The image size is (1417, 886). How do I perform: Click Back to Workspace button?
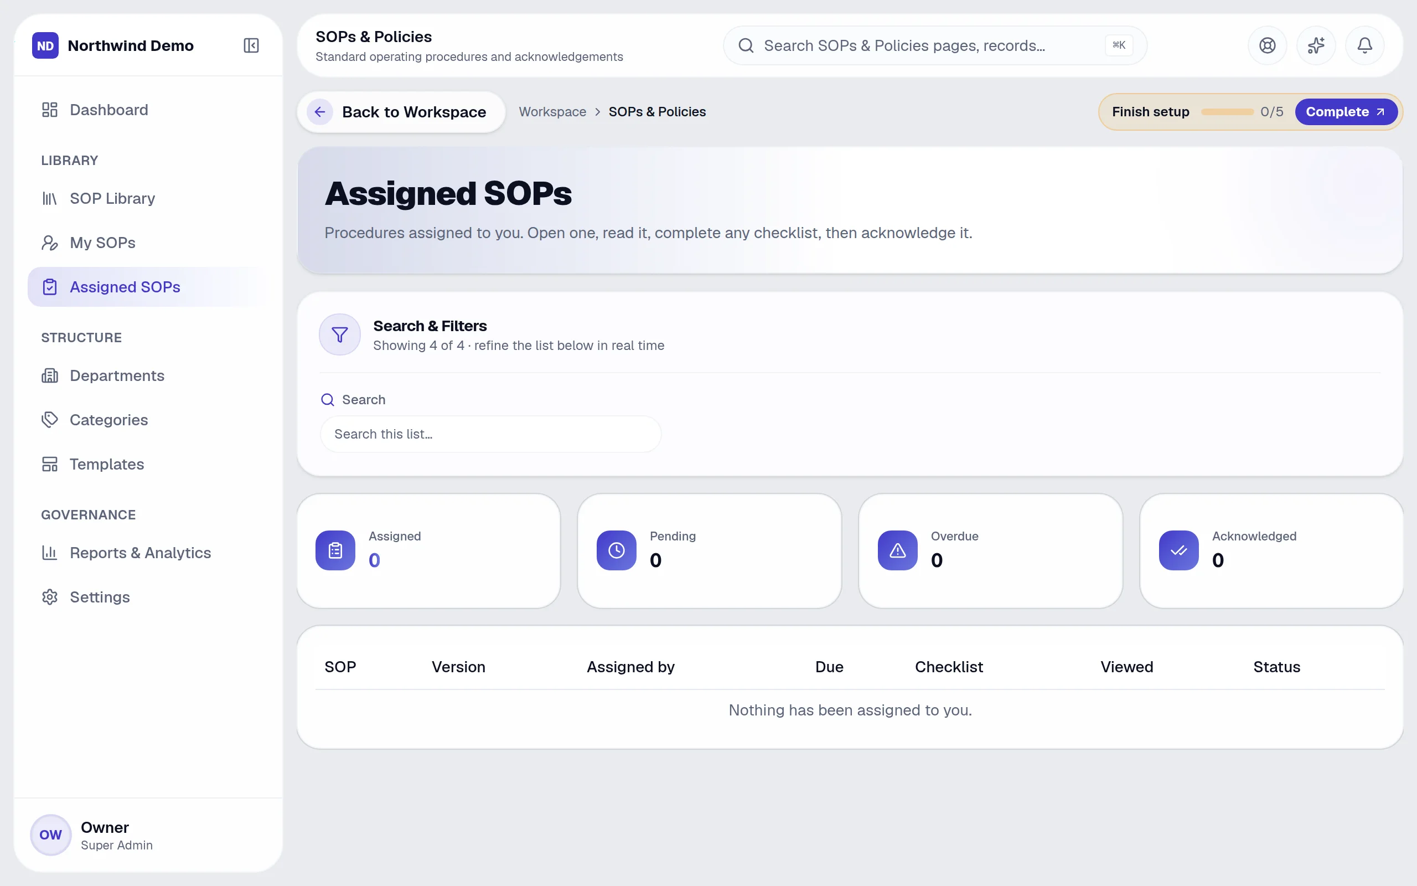(401, 112)
